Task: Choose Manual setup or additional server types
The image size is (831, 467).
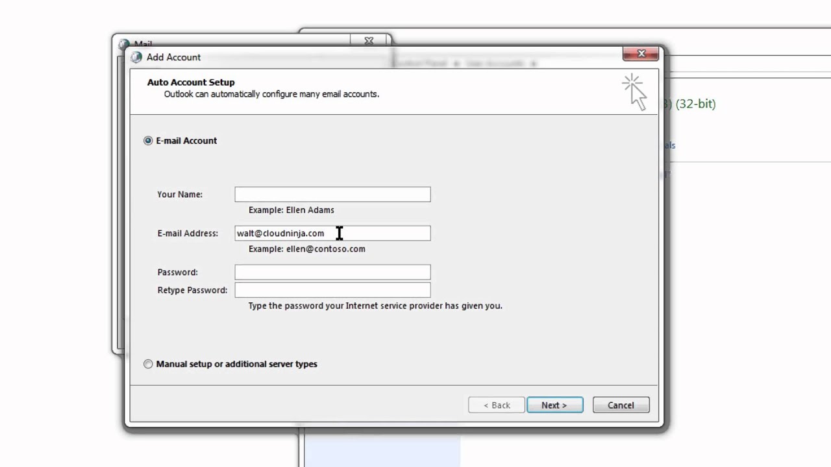Action: pyautogui.click(x=148, y=364)
